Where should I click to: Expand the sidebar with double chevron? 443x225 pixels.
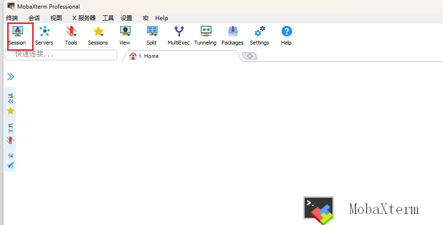tap(11, 77)
